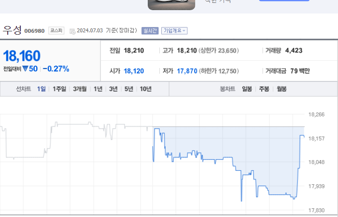Click the 저가 value 17,870
Screen dimensions: 338x217
[x=187, y=71]
